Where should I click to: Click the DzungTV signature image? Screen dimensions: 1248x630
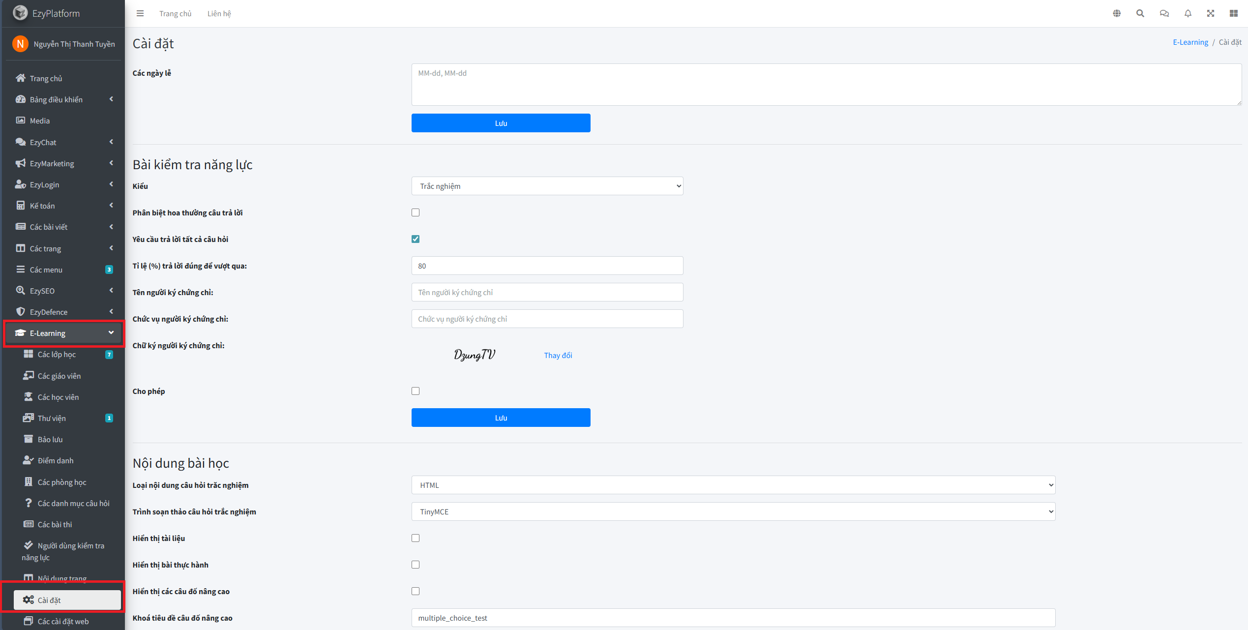475,355
